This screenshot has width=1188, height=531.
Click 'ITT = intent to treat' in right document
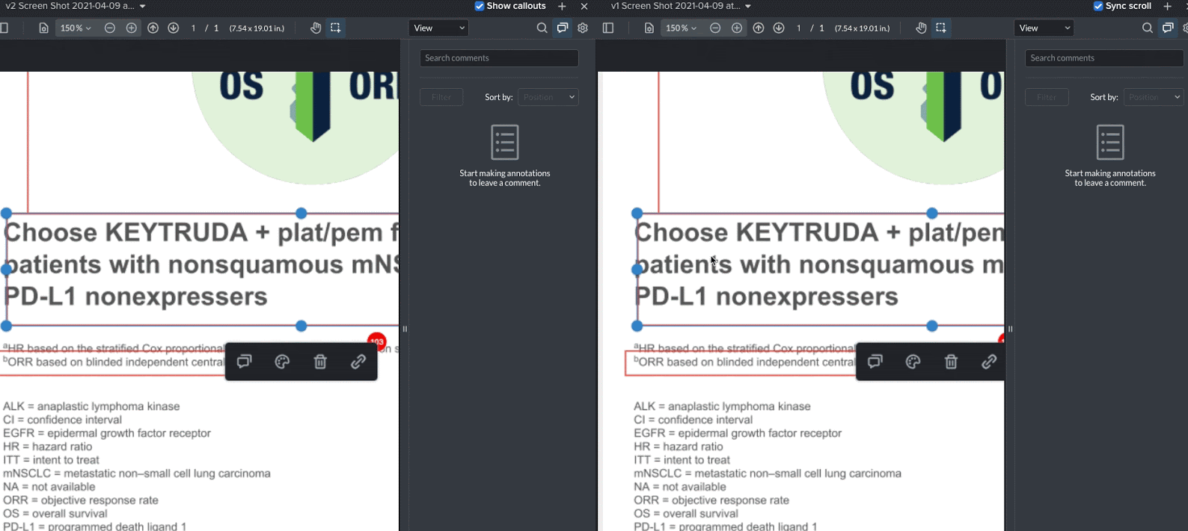click(x=682, y=460)
